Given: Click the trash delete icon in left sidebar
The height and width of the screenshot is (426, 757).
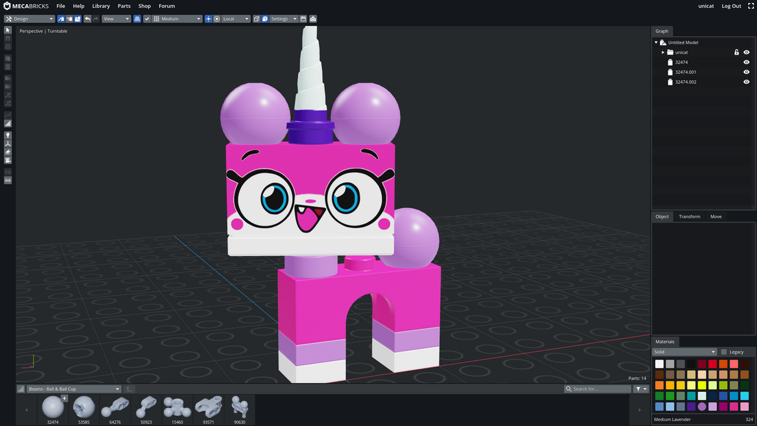Looking at the screenshot, I should (x=8, y=67).
